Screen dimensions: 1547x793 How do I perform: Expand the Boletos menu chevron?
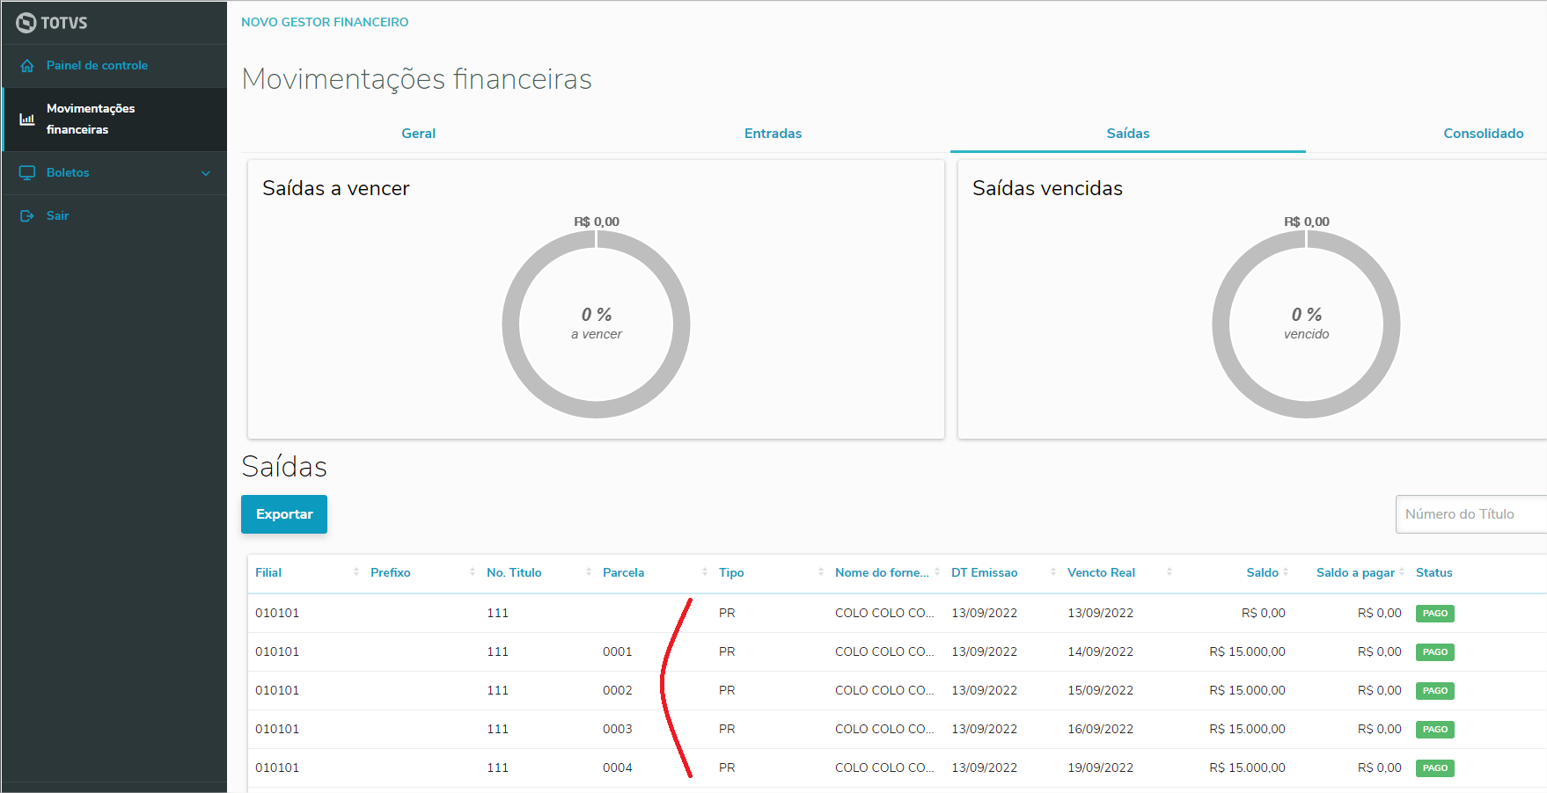point(207,172)
